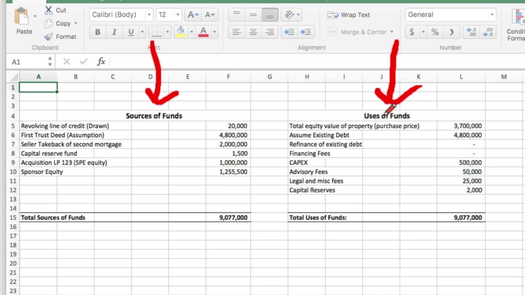
Task: Open the Calibri (Body) font name box
Action: (x=121, y=15)
